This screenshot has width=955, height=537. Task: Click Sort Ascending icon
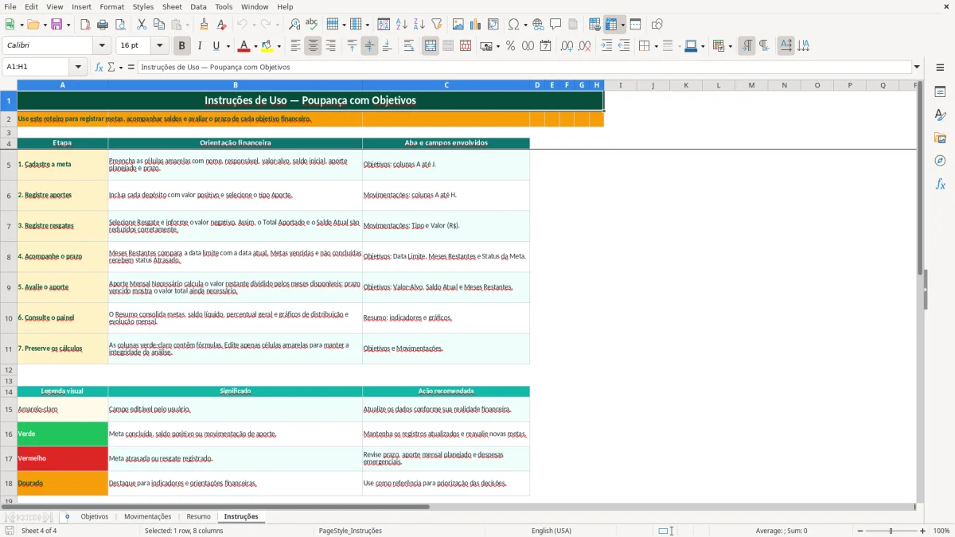(402, 25)
